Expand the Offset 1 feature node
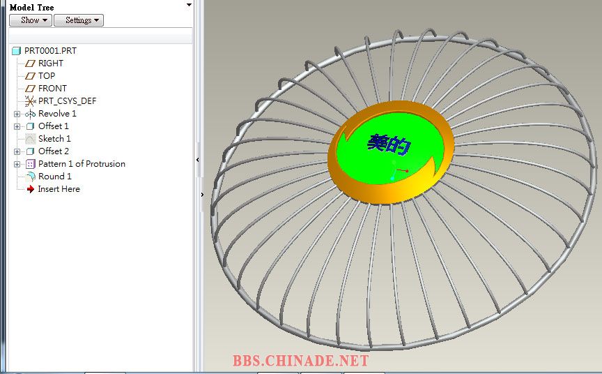This screenshot has width=602, height=374. click(17, 126)
